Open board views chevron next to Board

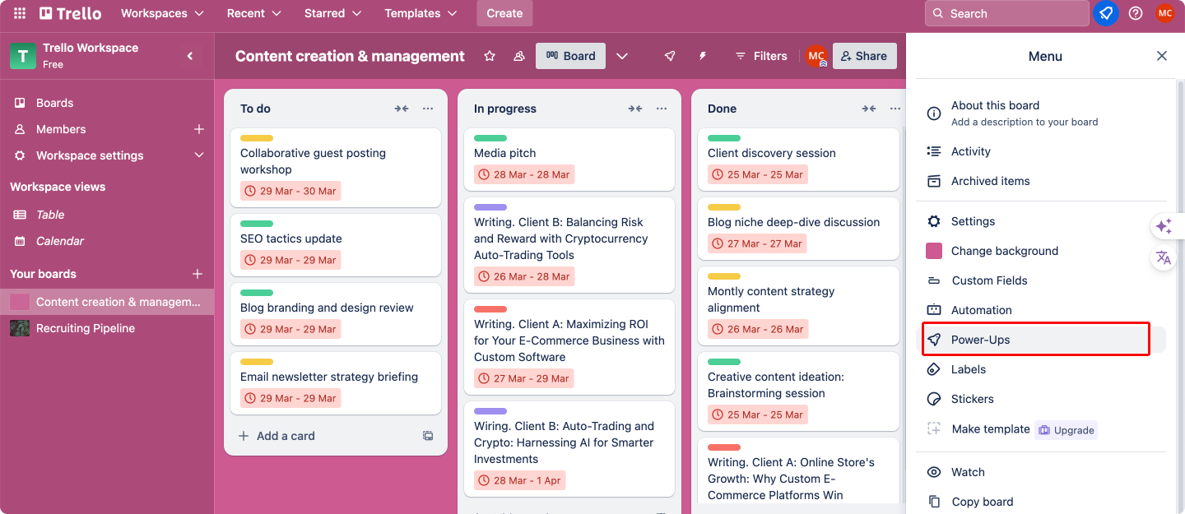pos(622,56)
